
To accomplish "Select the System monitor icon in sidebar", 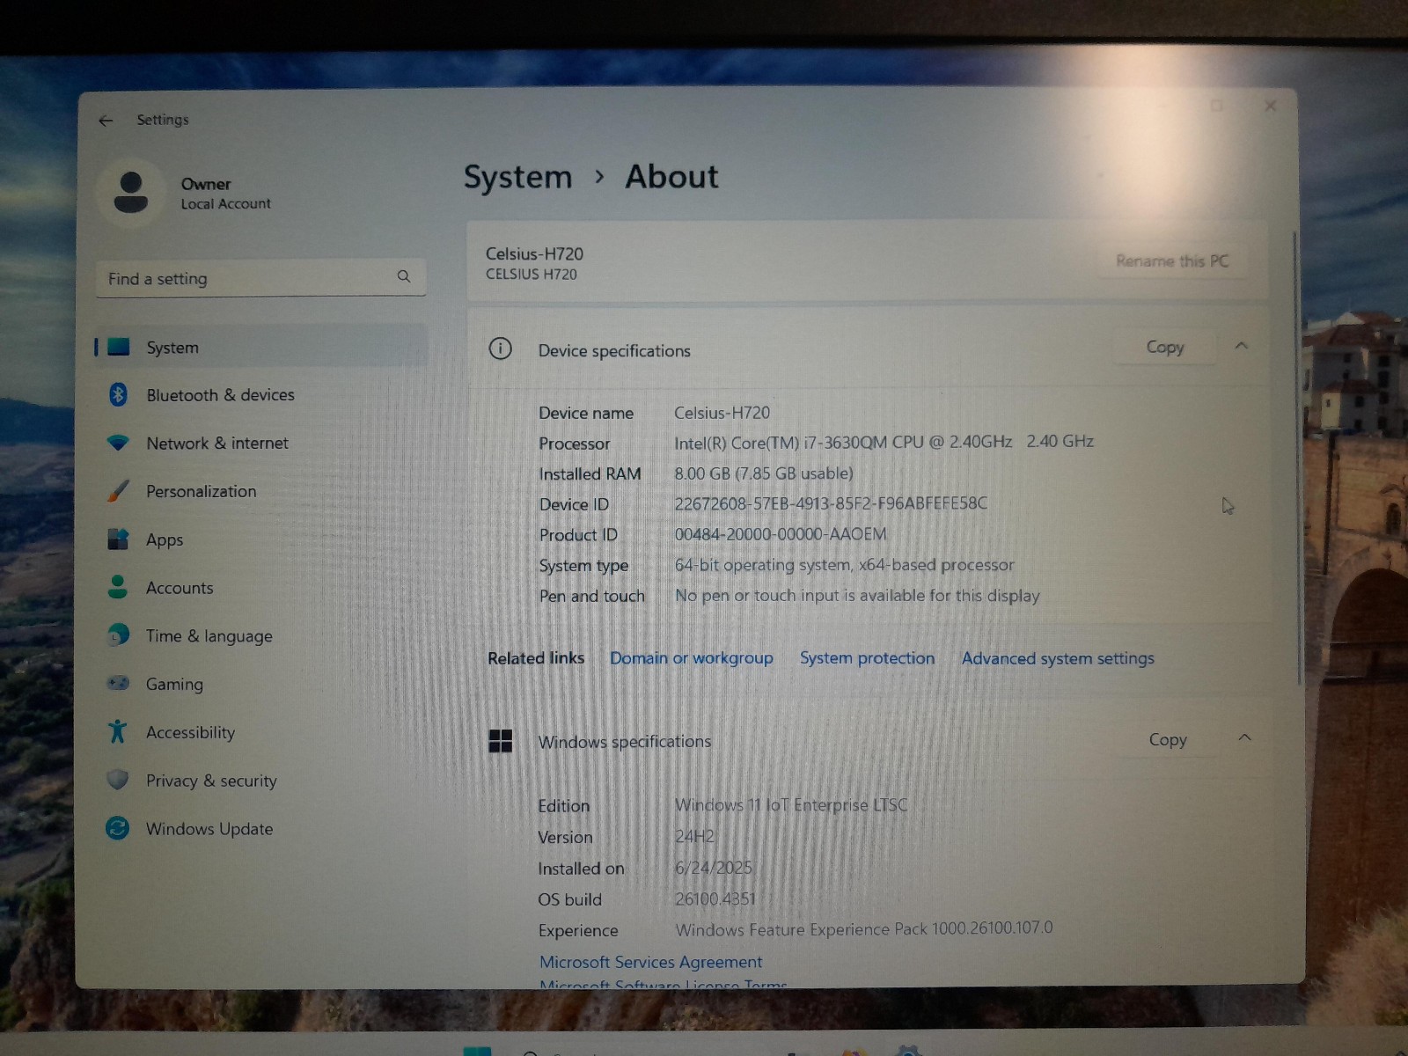I will 119,347.
